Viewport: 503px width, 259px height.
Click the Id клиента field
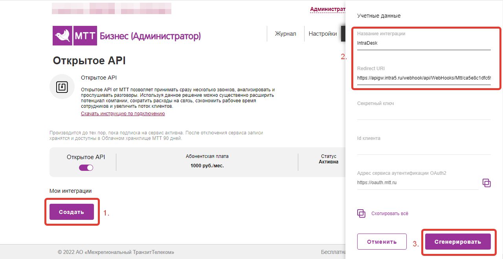[424, 148]
